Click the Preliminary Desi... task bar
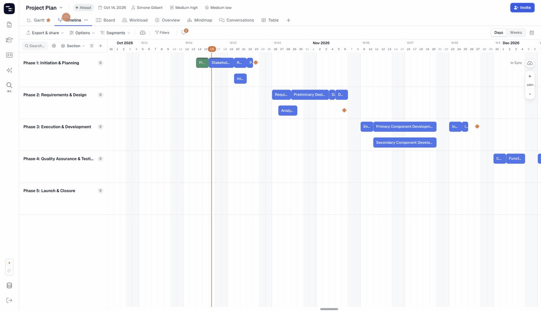 pyautogui.click(x=310, y=94)
